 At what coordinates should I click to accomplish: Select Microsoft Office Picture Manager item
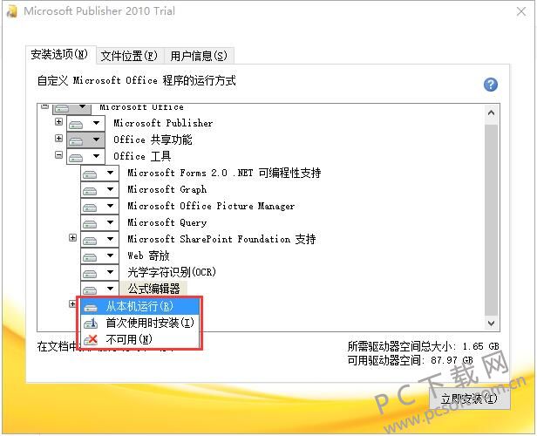(x=211, y=206)
